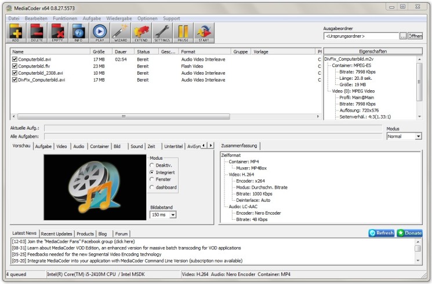Switch to the Container tab
This screenshot has height=284, width=432.
[100, 146]
